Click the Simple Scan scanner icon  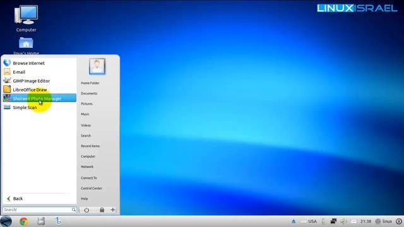click(7, 107)
